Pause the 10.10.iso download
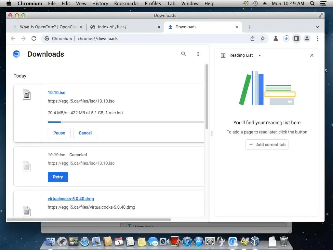 pyautogui.click(x=59, y=133)
